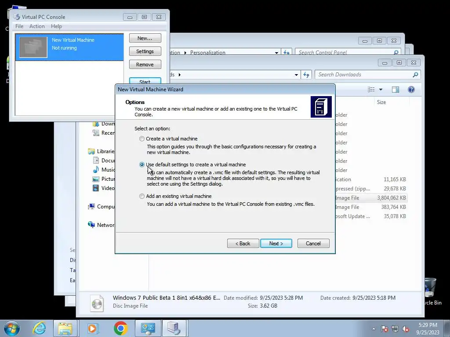Select Create a virtual machine radio option
450x337 pixels.
point(142,139)
